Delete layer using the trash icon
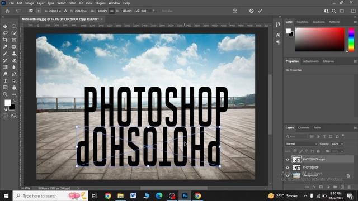 pyautogui.click(x=349, y=187)
